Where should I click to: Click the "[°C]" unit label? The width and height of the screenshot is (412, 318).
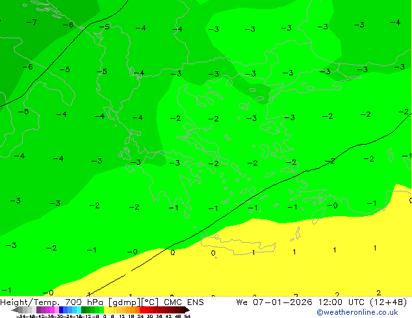[150, 302]
